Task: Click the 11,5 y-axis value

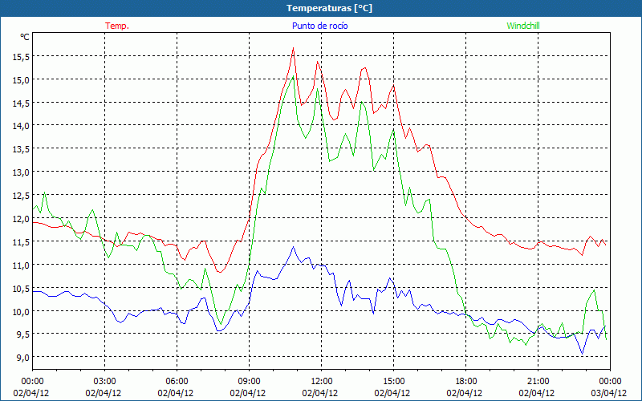Action: 21,242
